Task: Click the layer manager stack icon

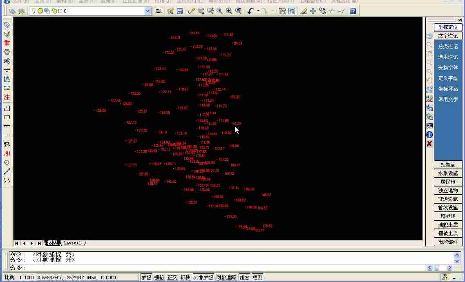Action: click(x=12, y=11)
